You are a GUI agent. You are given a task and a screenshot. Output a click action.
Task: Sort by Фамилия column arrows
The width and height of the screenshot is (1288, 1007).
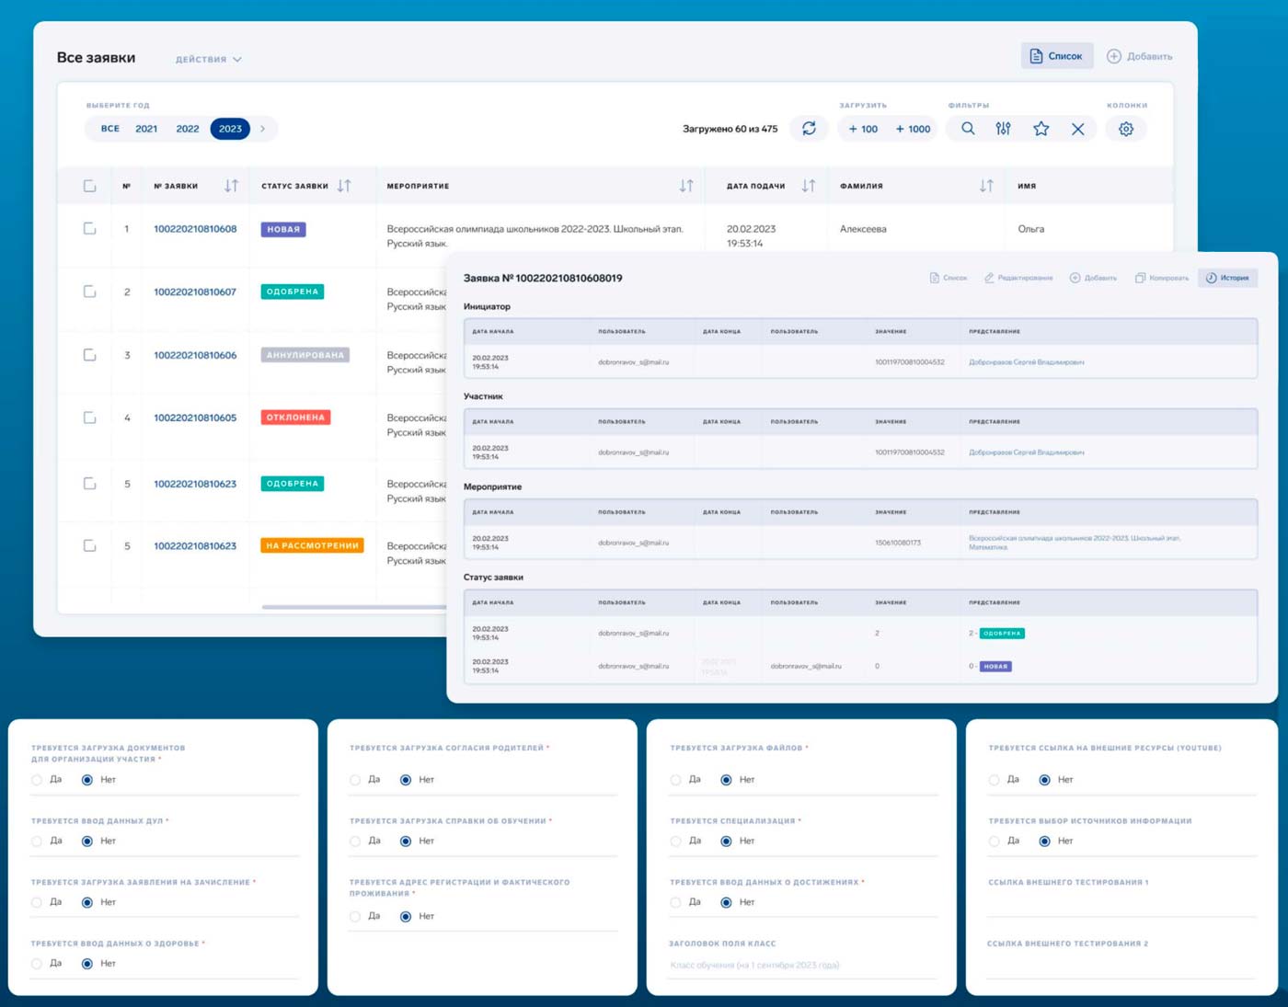tap(986, 186)
